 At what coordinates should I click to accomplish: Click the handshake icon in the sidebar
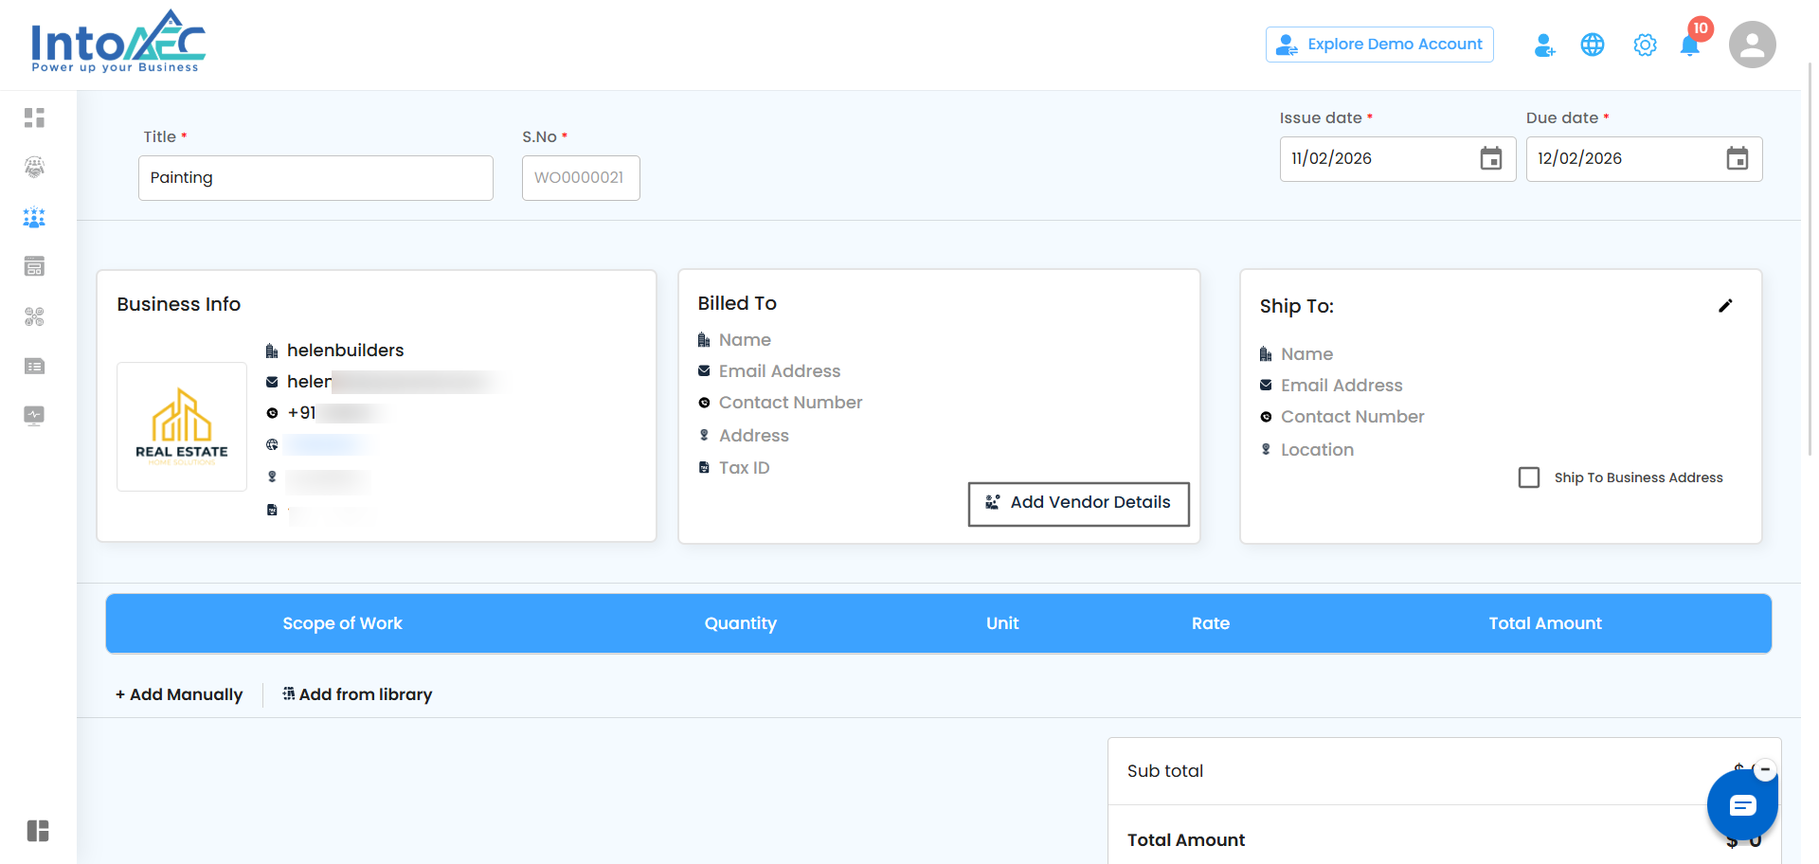point(35,168)
